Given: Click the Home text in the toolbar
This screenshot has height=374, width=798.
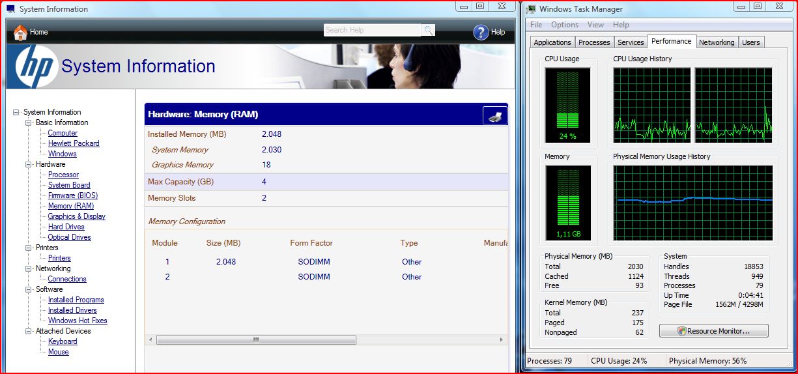Looking at the screenshot, I should tap(39, 32).
